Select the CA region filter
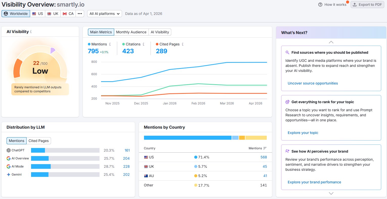The height and width of the screenshot is (199, 387). point(68,14)
